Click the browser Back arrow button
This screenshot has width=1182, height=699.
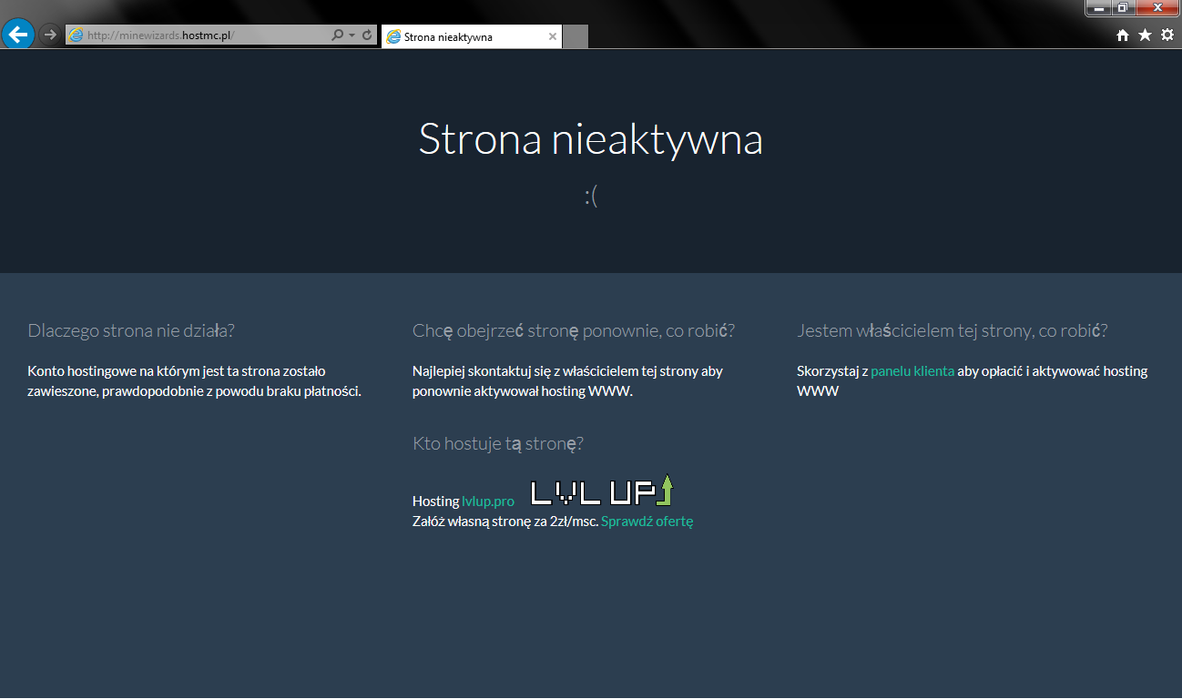[18, 35]
